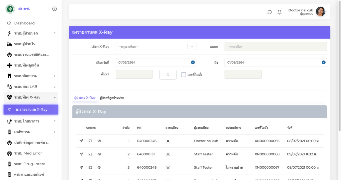This screenshot has height=180, width=341.
Task: Click the page vertical scrollbar
Action: [339, 67]
